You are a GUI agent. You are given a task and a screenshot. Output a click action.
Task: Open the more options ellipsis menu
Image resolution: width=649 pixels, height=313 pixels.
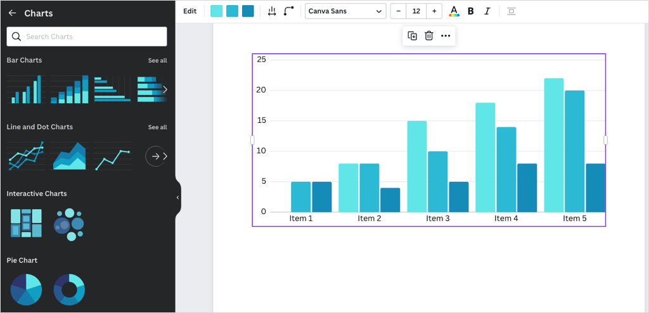click(446, 36)
